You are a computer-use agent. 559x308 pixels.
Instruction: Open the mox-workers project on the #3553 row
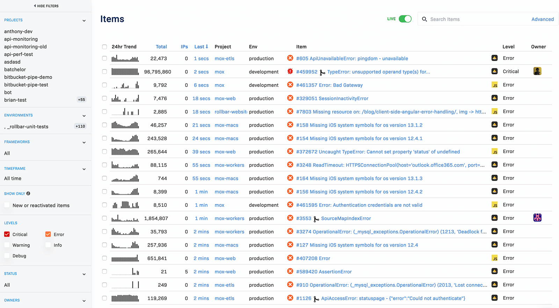(x=230, y=218)
